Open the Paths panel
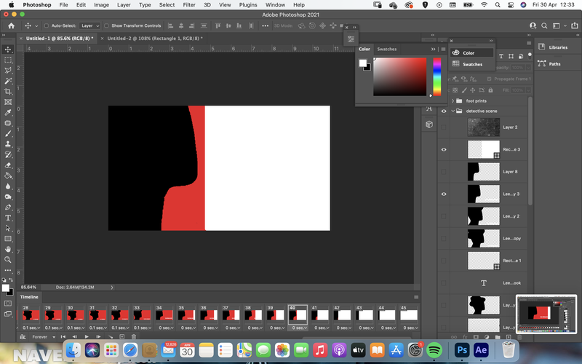Viewport: 582px width, 364px height. click(549, 64)
